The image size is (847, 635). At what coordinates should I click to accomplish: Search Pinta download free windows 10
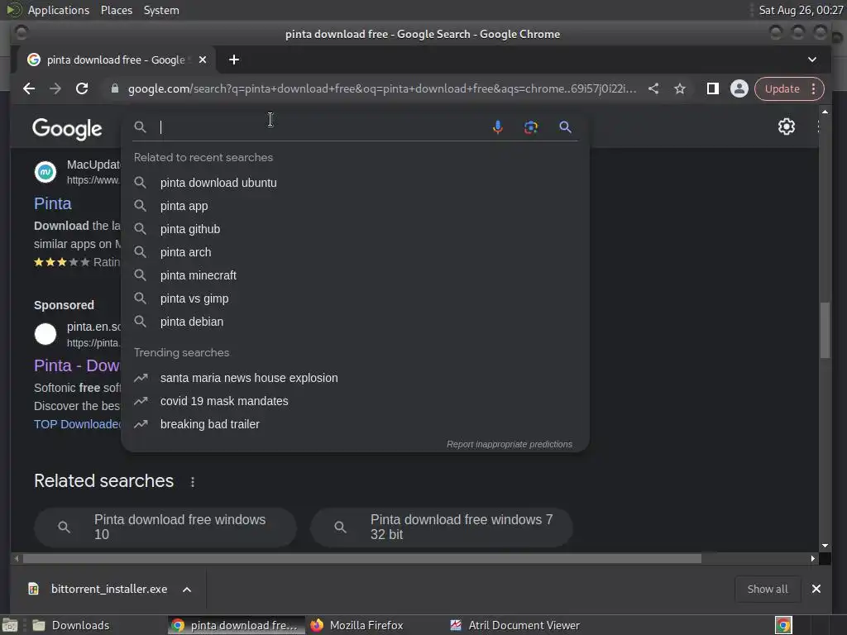(165, 527)
